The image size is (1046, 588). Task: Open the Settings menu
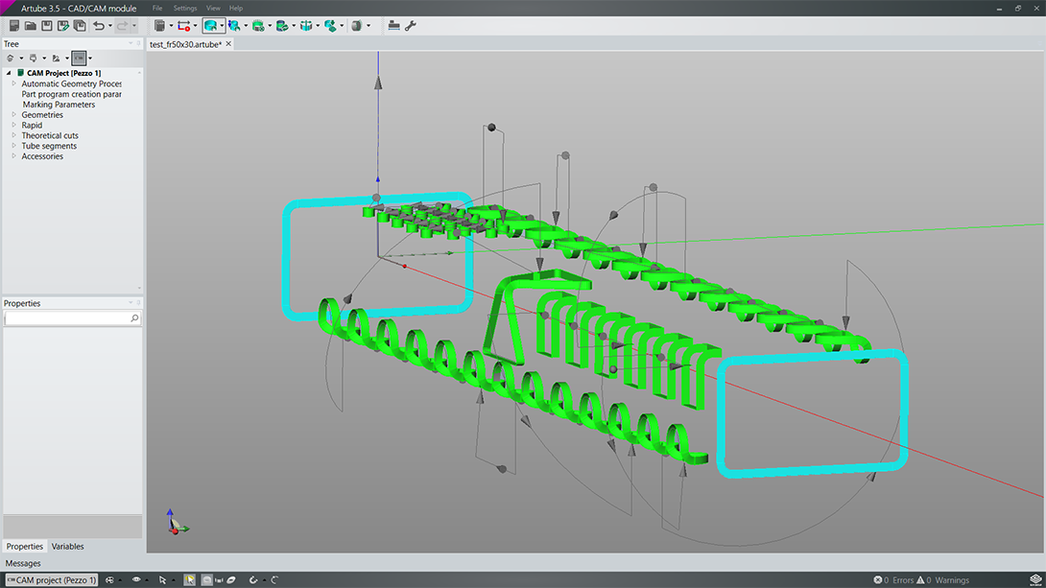point(185,8)
